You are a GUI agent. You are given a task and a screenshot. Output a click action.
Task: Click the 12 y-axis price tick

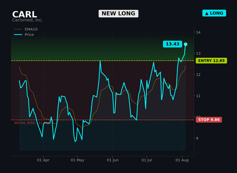click(x=198, y=74)
